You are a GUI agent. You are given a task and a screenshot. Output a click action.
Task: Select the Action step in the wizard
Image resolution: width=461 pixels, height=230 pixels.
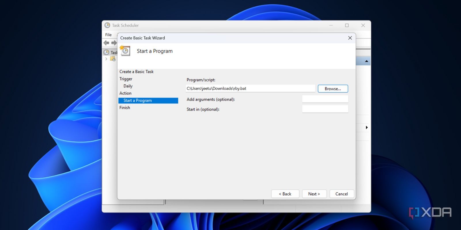tap(125, 93)
